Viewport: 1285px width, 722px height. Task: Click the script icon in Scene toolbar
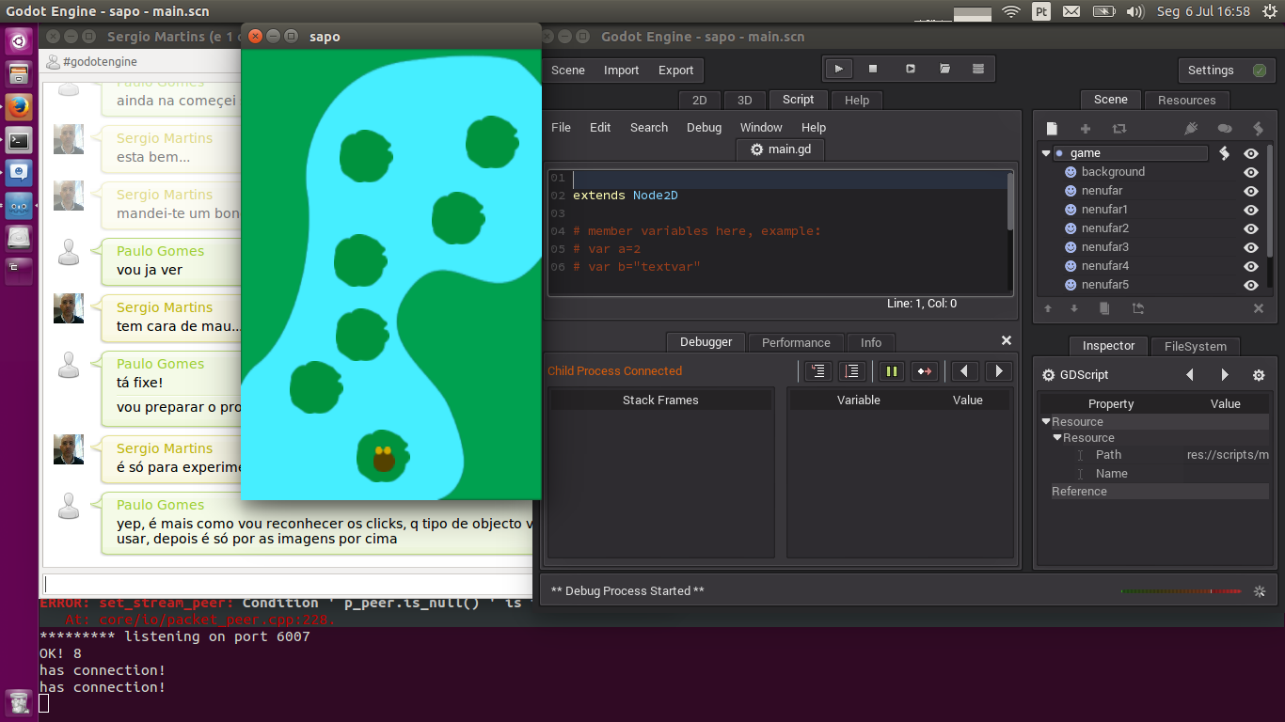1258,129
